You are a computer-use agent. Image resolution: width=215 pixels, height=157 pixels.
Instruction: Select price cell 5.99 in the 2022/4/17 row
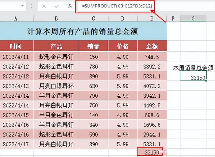pos(123,144)
